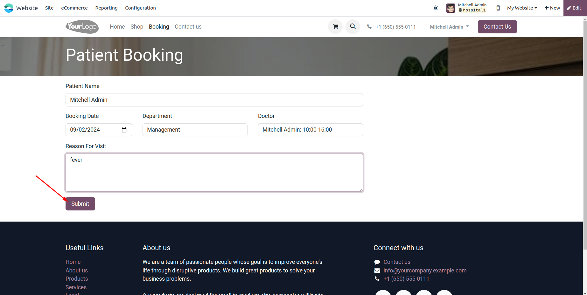Expand the Department dropdown
The image size is (587, 295).
click(x=195, y=130)
